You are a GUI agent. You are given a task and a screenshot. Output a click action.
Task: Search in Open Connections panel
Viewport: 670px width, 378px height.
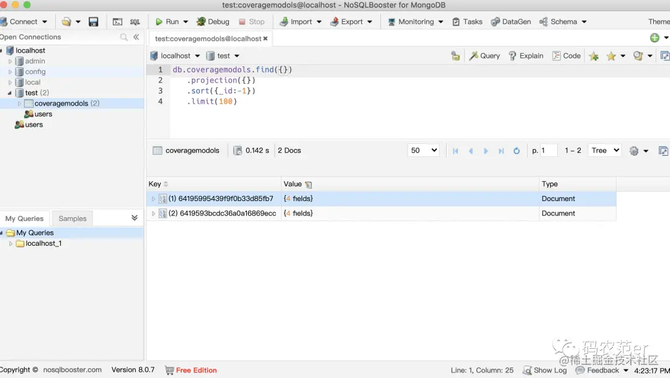click(123, 37)
